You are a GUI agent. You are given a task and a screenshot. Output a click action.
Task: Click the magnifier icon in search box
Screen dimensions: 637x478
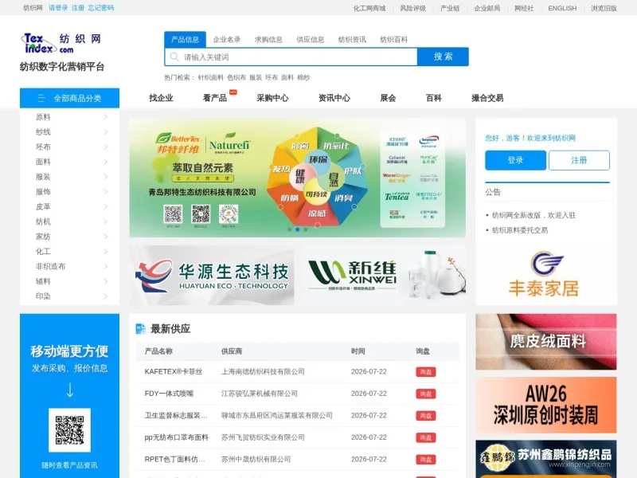tap(174, 57)
